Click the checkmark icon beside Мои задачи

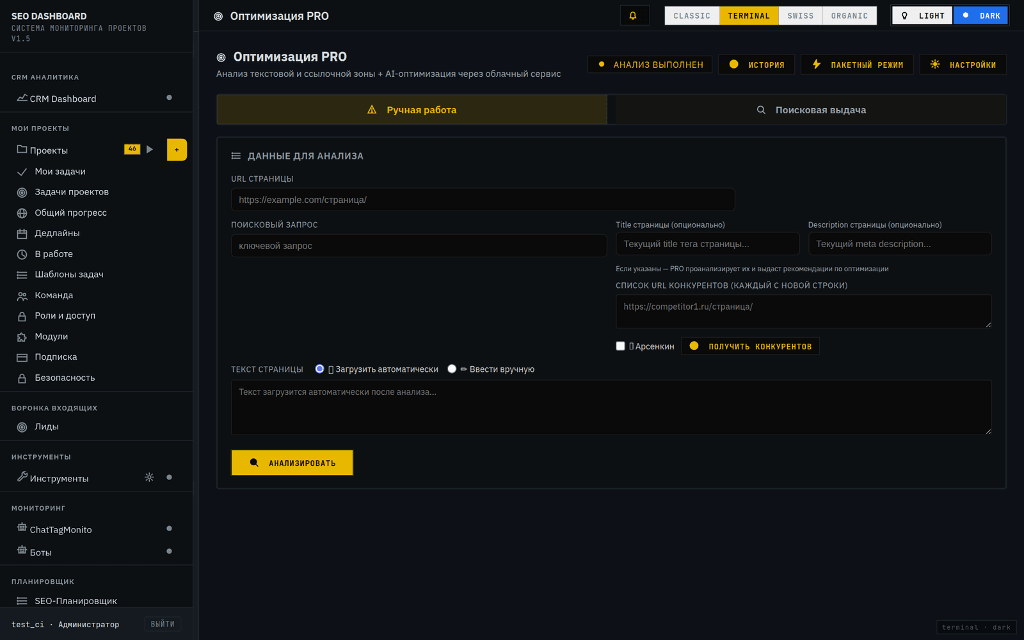pos(22,172)
